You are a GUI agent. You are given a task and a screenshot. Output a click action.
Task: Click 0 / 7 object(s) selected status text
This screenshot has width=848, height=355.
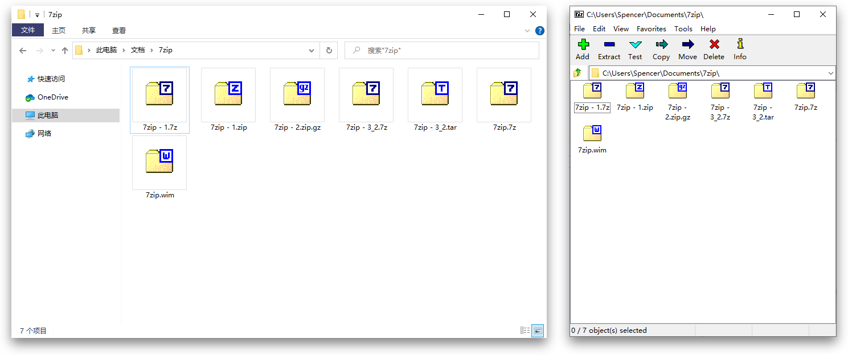(x=609, y=331)
